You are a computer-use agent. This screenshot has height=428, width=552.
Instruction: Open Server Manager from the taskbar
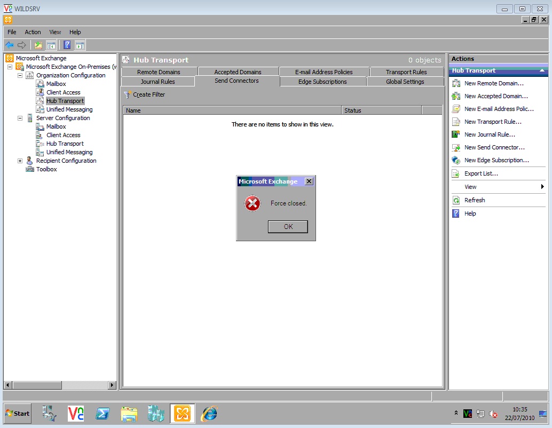49,413
